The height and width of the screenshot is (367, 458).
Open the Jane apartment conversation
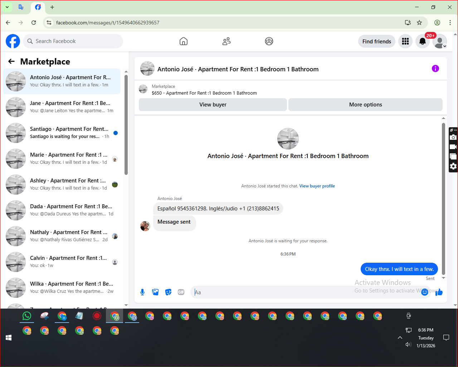click(x=62, y=107)
